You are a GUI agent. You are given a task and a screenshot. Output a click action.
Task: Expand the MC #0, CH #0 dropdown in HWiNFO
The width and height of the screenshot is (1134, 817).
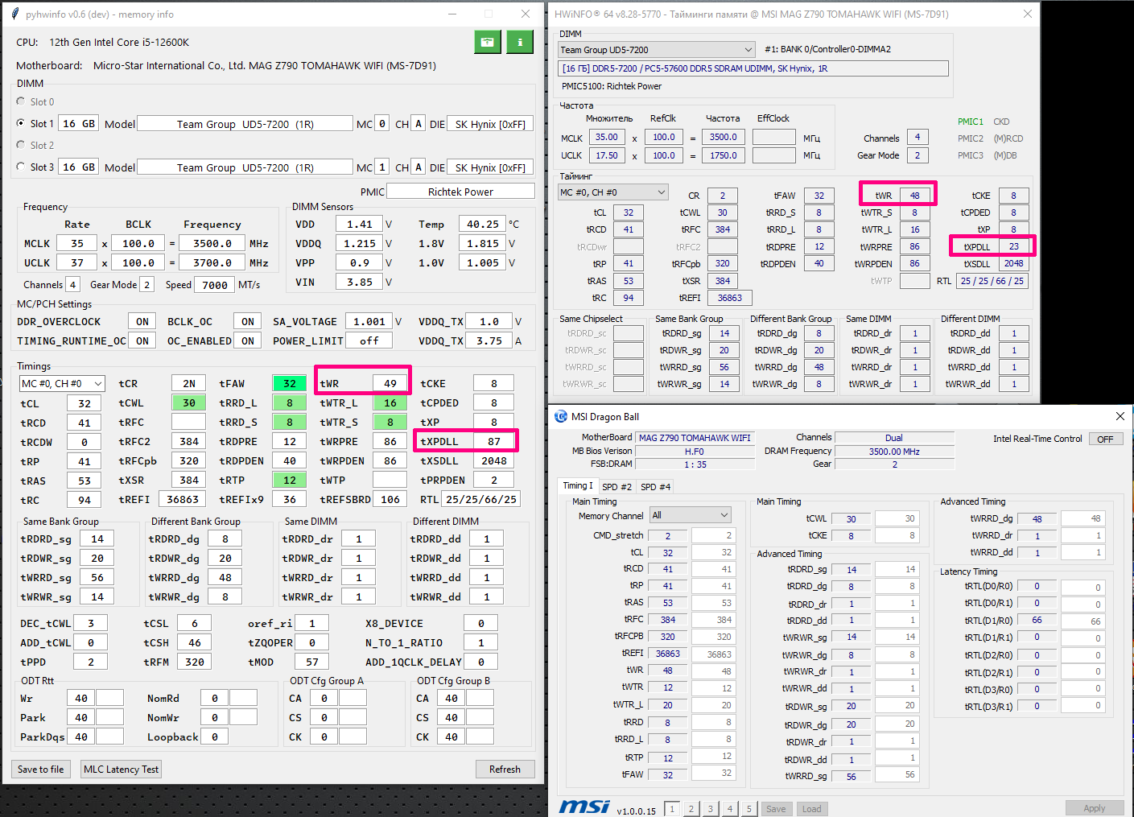pyautogui.click(x=613, y=192)
